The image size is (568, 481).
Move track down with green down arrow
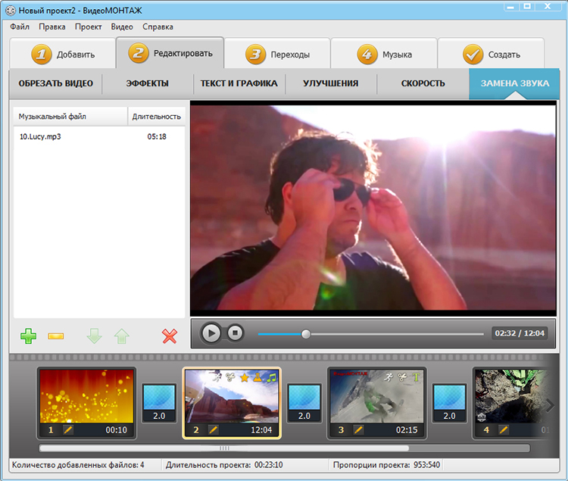(94, 336)
